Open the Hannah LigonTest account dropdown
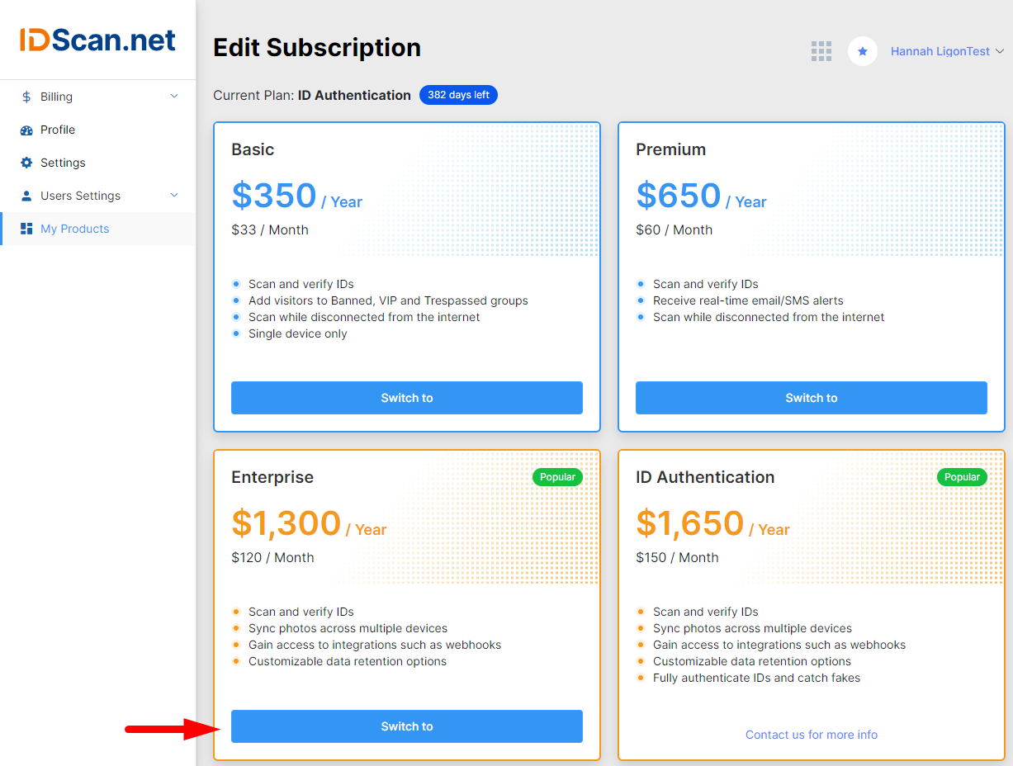This screenshot has width=1013, height=766. pyautogui.click(x=947, y=51)
